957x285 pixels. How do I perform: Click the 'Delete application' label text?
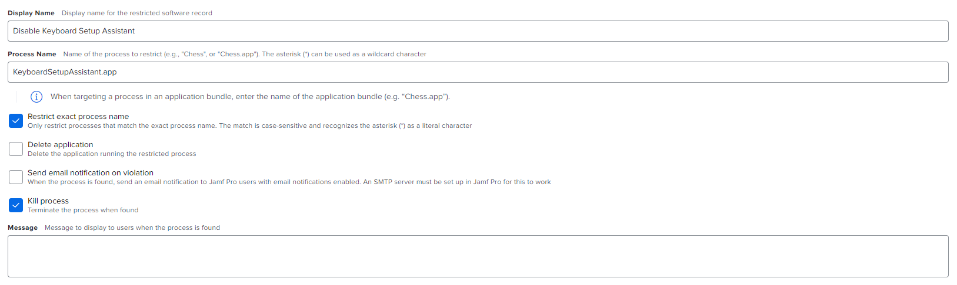coord(61,145)
